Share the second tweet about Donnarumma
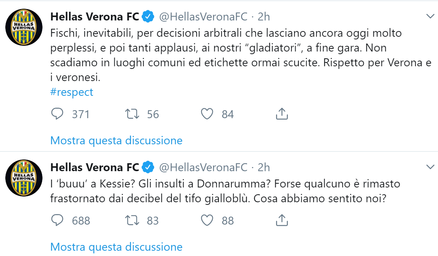This screenshot has width=438, height=256. [x=281, y=220]
